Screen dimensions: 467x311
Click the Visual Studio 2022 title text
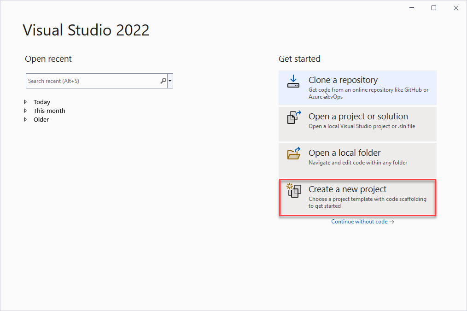coord(86,29)
